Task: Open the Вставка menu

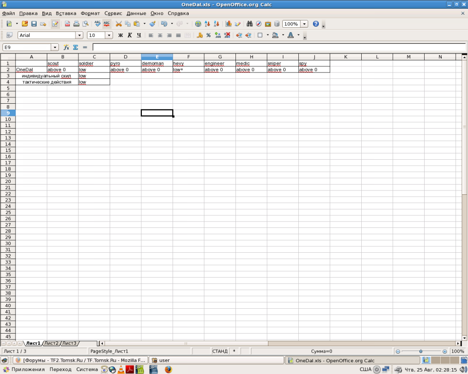Action: 66,14
